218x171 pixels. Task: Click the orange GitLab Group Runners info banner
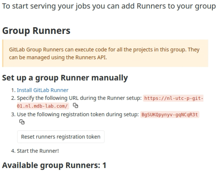pos(105,53)
